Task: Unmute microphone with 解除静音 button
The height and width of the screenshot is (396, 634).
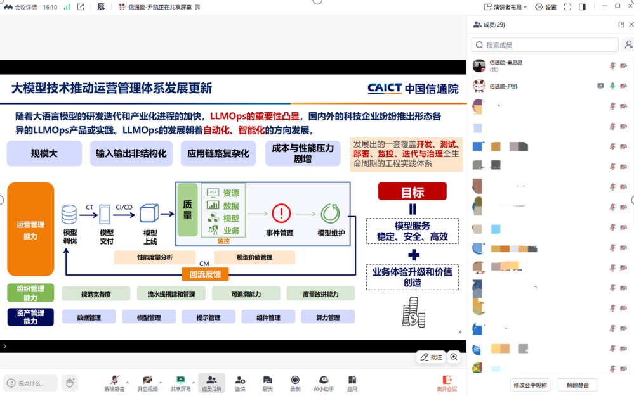Action: [x=114, y=382]
